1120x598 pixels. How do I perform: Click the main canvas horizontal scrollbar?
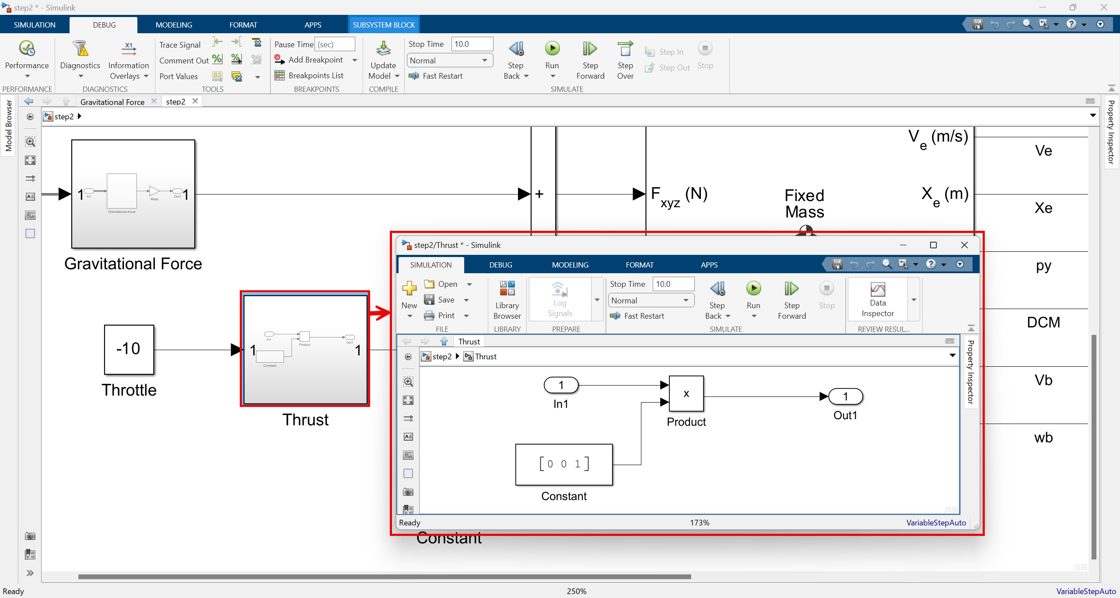[385, 577]
